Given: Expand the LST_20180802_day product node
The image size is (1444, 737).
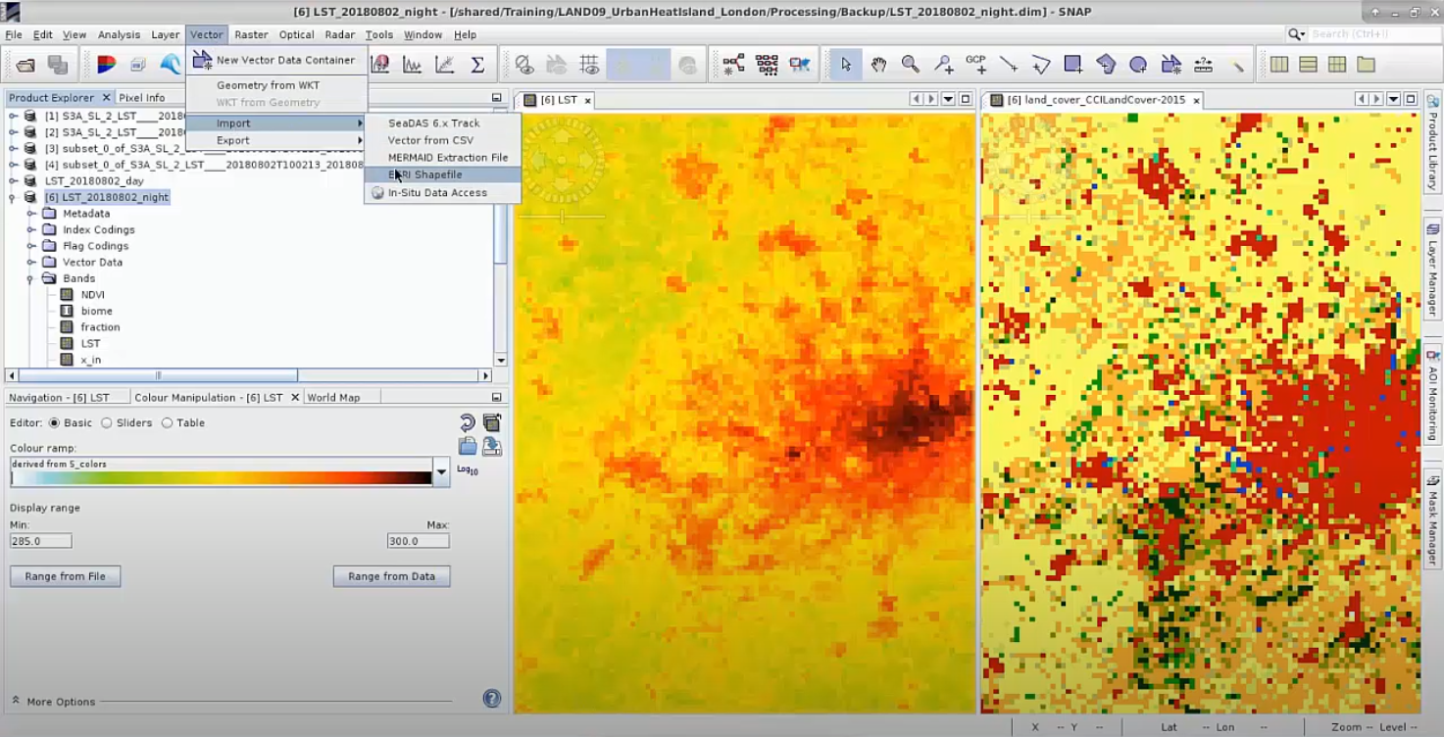Looking at the screenshot, I should click(14, 181).
